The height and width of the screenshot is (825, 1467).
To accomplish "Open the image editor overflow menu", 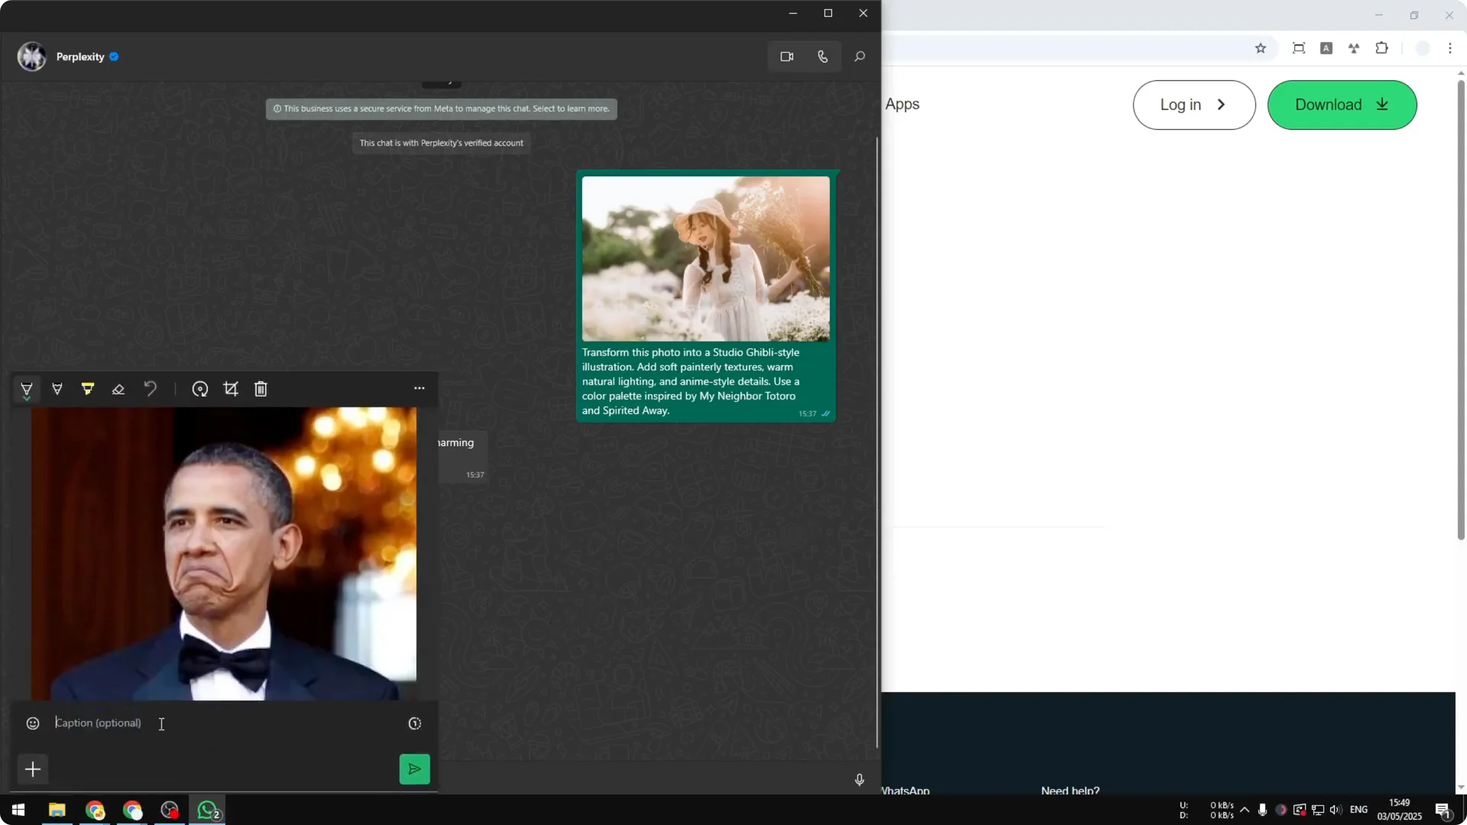I will point(419,388).
